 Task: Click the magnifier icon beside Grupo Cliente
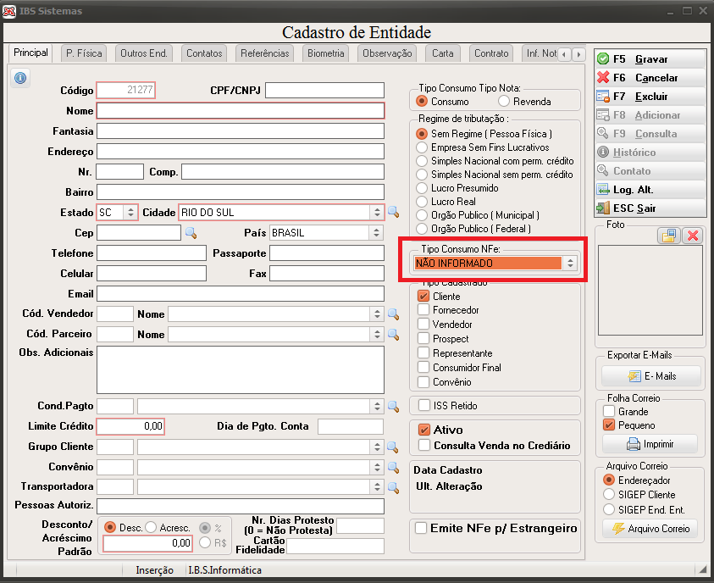[394, 447]
